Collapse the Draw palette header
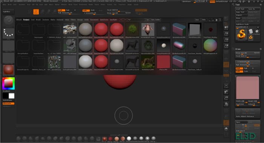Screen dimensions: 264x143 coord(238,49)
